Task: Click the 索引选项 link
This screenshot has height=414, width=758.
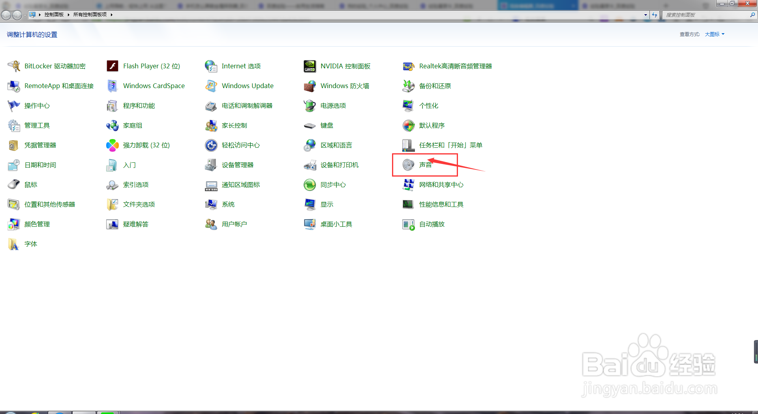Action: (x=136, y=184)
